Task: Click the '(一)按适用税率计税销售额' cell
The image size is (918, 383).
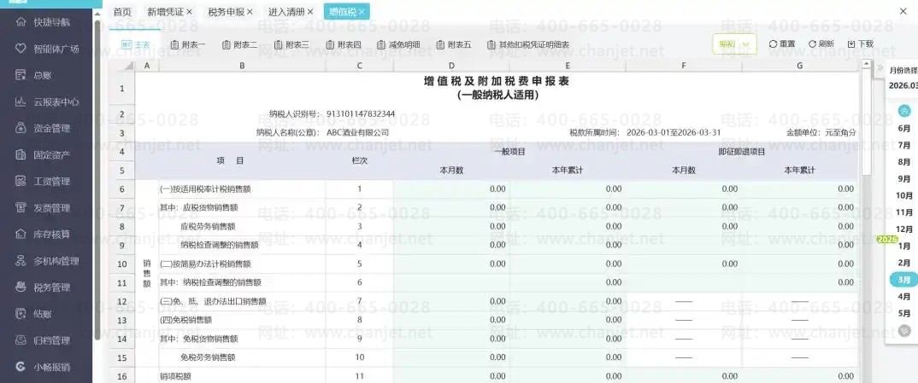Action: (243, 189)
